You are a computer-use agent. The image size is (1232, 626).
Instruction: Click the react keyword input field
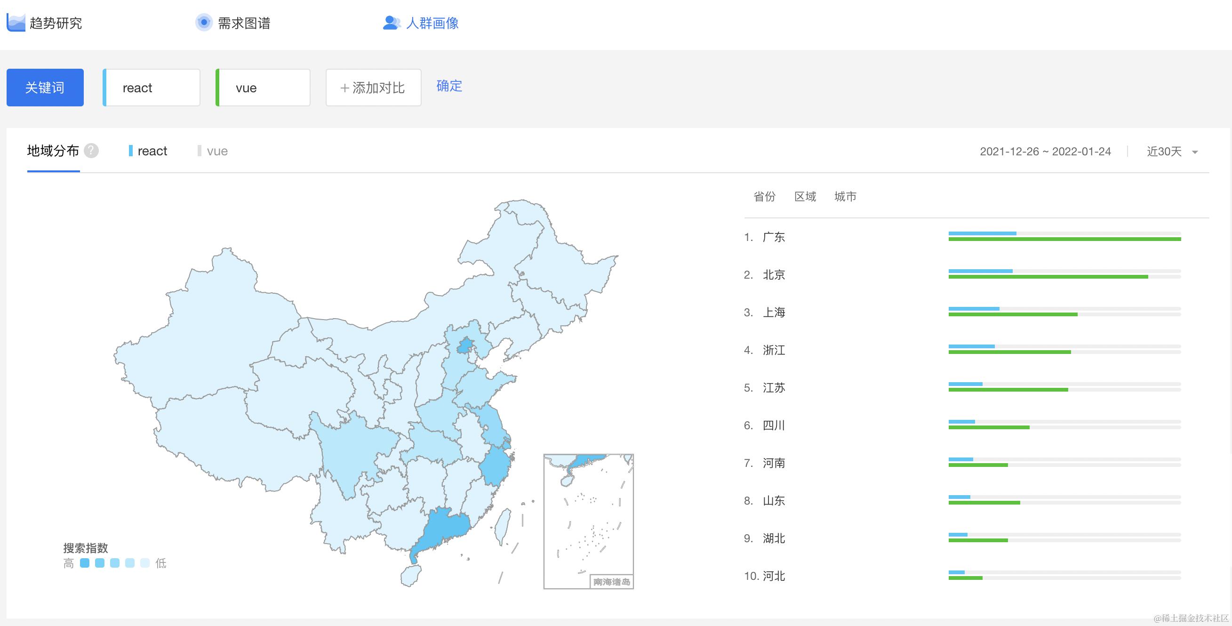152,88
